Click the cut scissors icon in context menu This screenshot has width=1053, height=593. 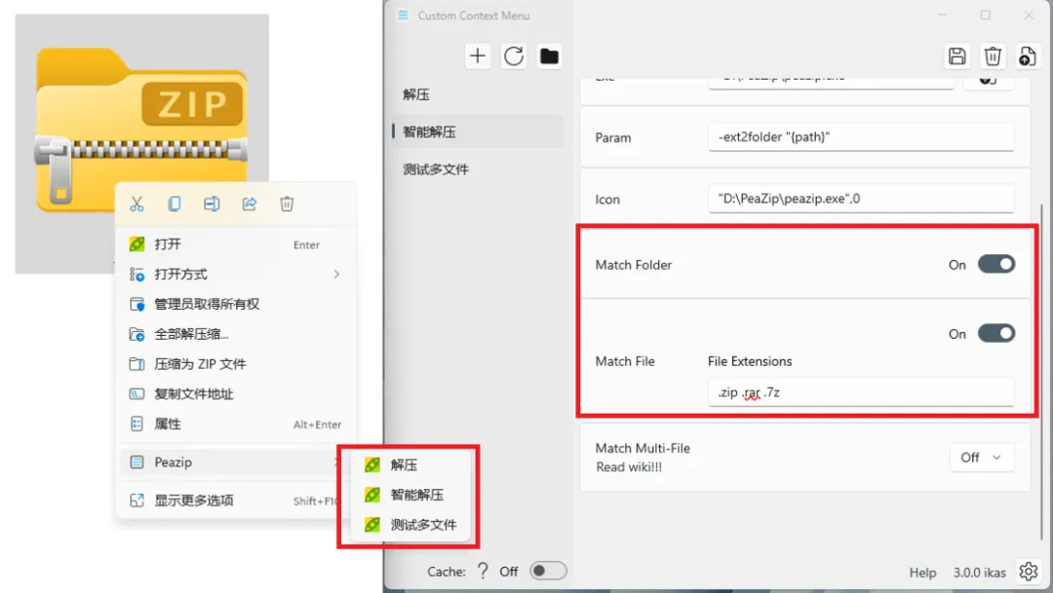pos(137,204)
